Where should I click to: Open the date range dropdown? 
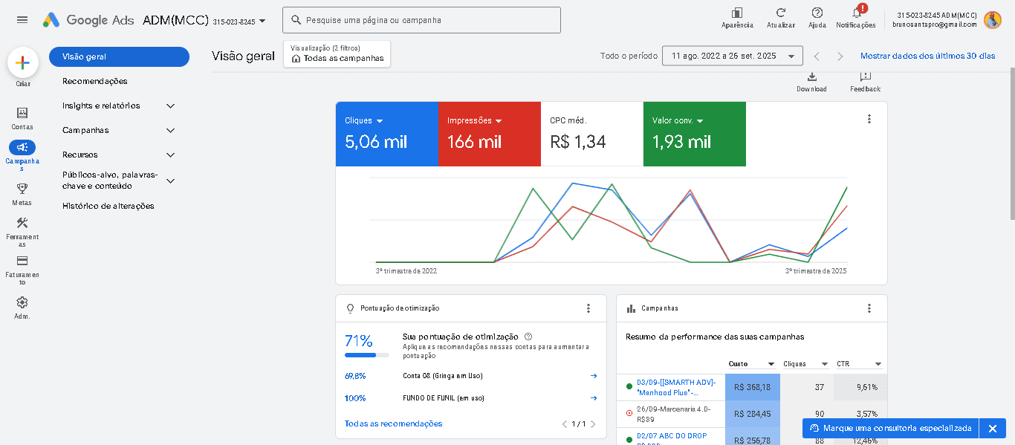732,56
